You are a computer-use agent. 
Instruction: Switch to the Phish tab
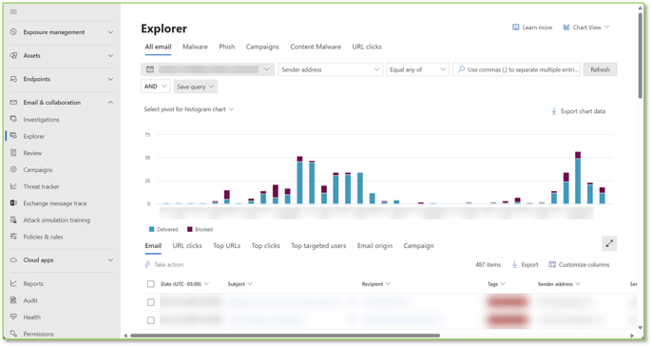pyautogui.click(x=226, y=47)
